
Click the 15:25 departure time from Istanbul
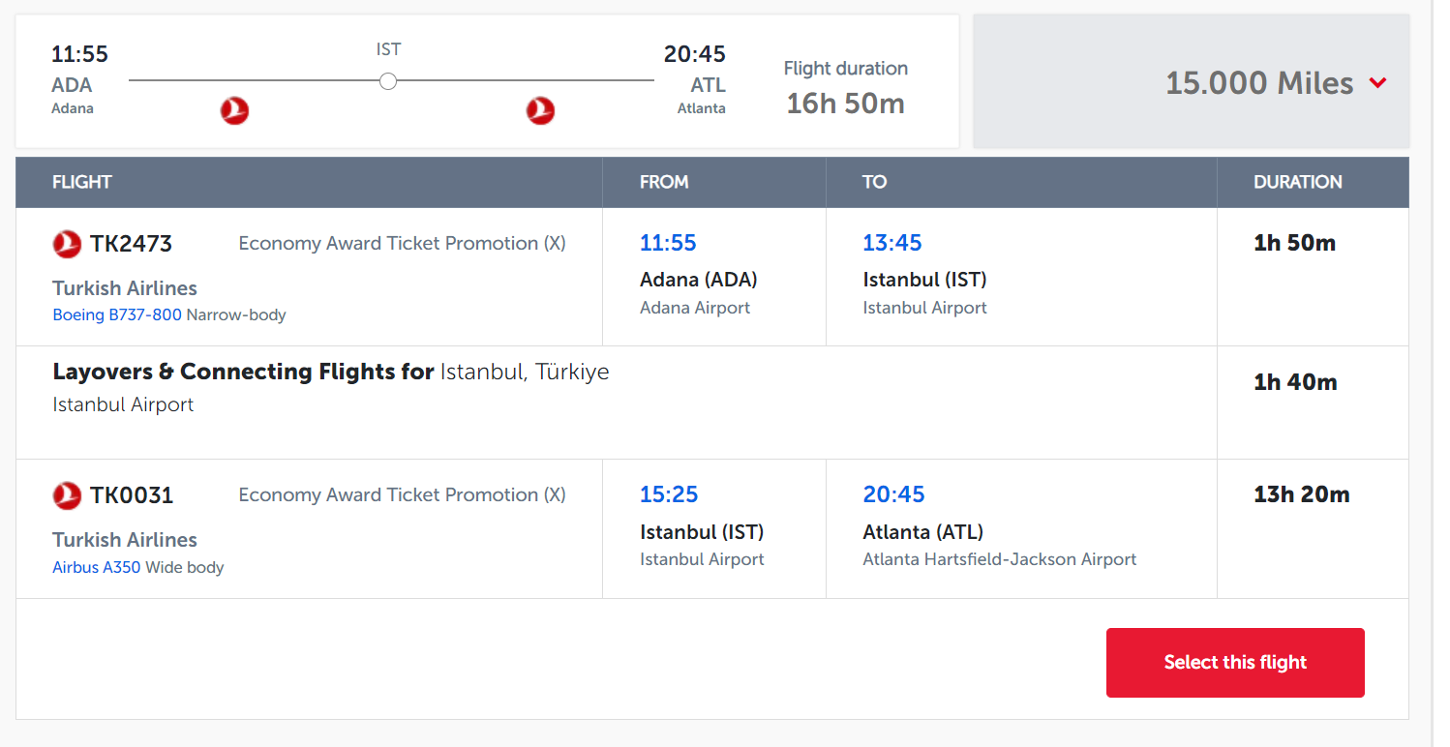(x=669, y=494)
